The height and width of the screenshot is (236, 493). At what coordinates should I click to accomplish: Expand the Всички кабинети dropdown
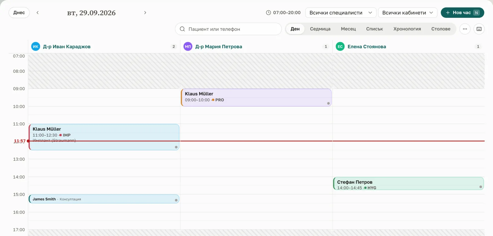(x=408, y=13)
